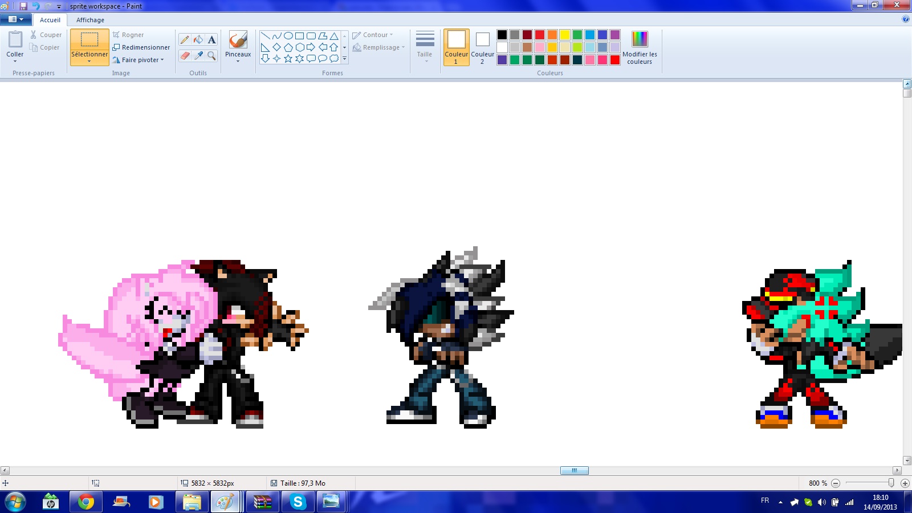
Task: Select the Pencil tool
Action: coord(185,39)
